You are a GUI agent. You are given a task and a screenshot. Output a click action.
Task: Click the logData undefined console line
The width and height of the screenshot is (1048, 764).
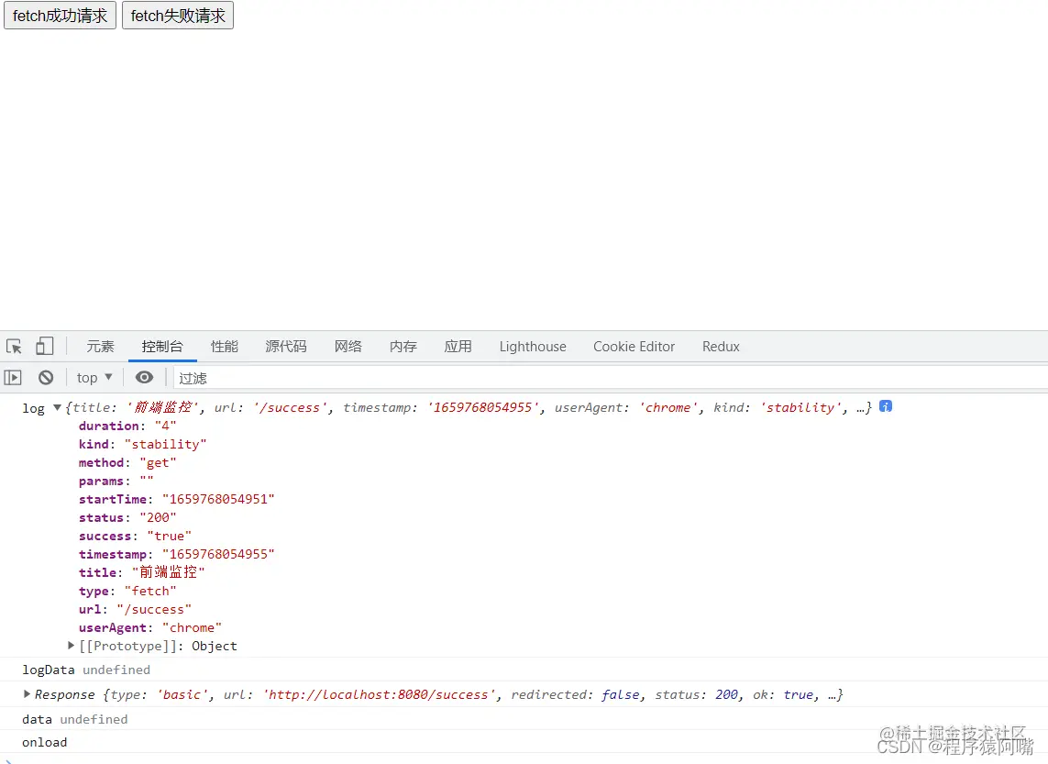86,670
